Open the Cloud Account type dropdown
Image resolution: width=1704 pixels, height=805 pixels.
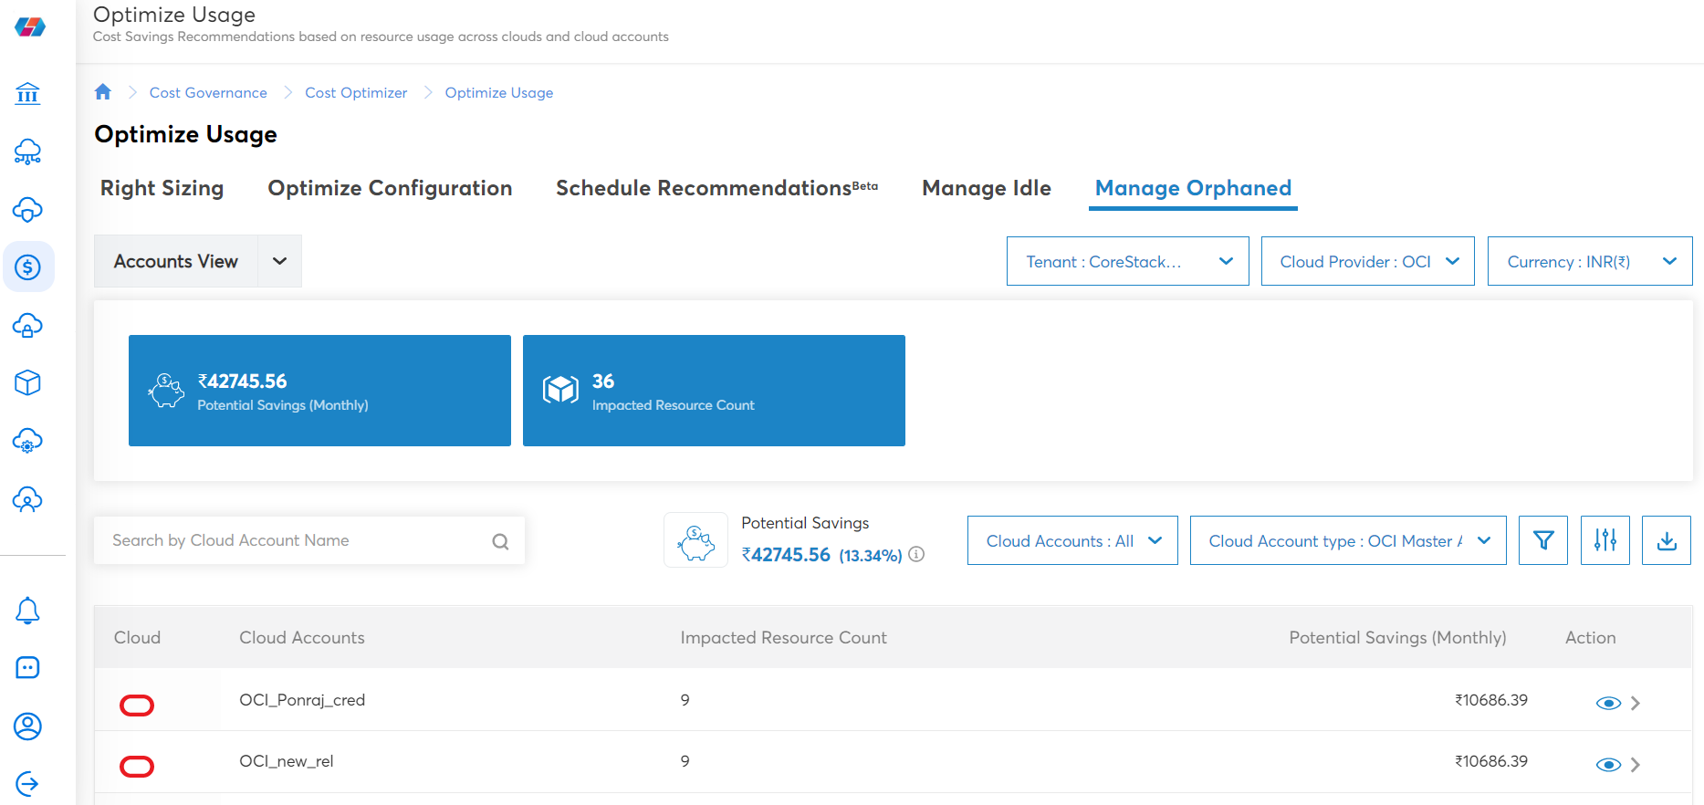pyautogui.click(x=1348, y=540)
